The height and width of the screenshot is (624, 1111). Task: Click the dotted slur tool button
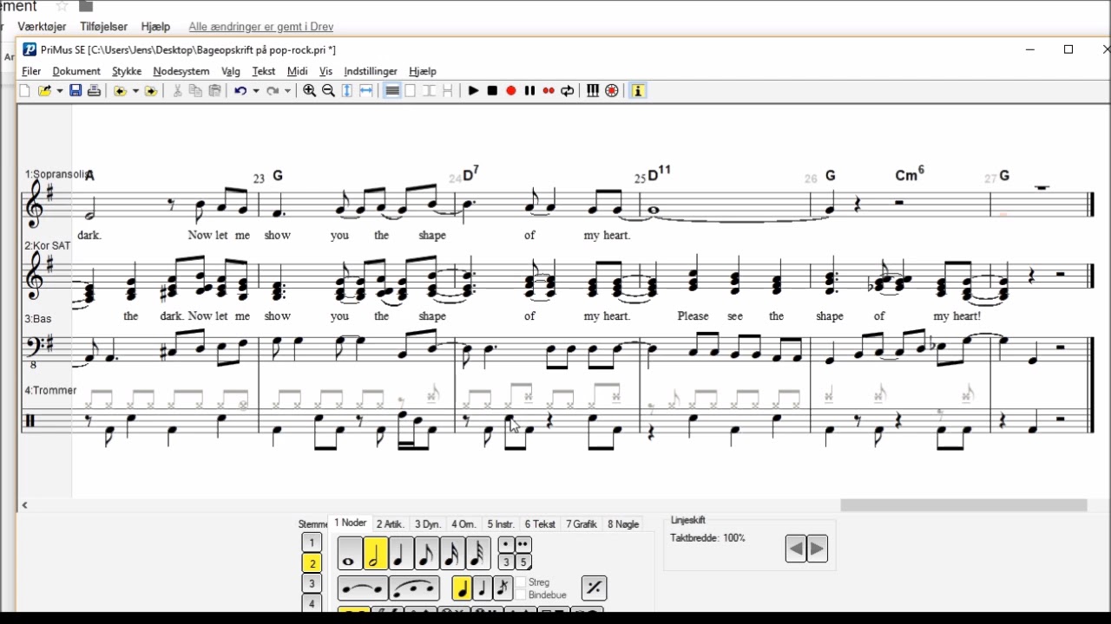414,588
